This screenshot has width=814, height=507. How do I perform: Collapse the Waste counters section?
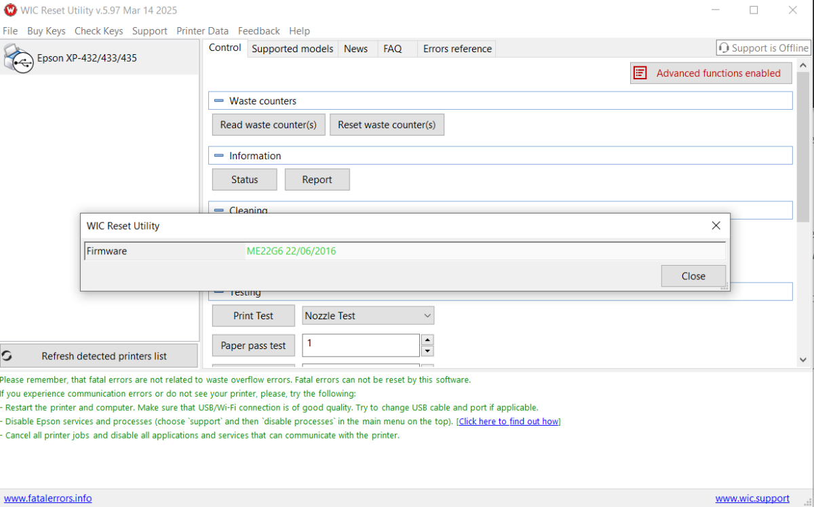pyautogui.click(x=218, y=101)
